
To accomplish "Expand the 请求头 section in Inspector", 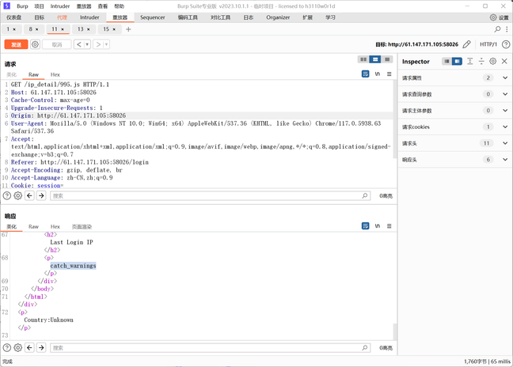I will (504, 143).
